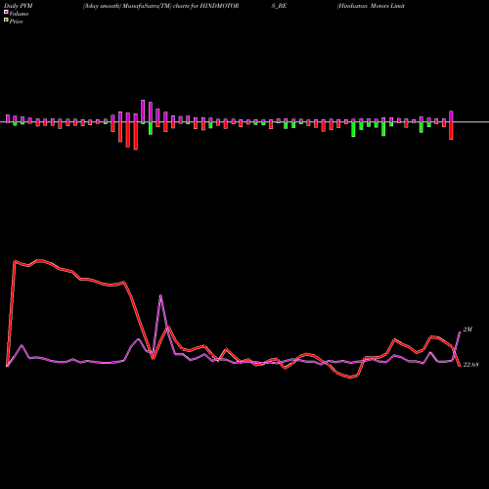489x489 pixels.
Task: Click the purple volume line's highest spike
Action: tap(160, 295)
